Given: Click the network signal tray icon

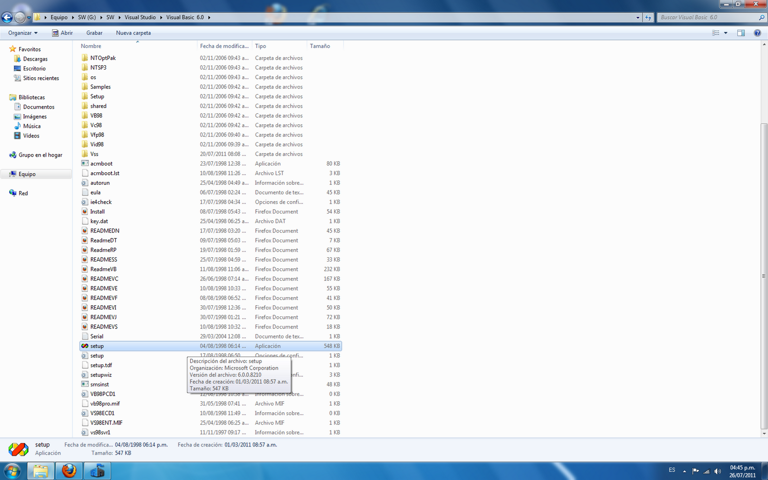Looking at the screenshot, I should [707, 471].
